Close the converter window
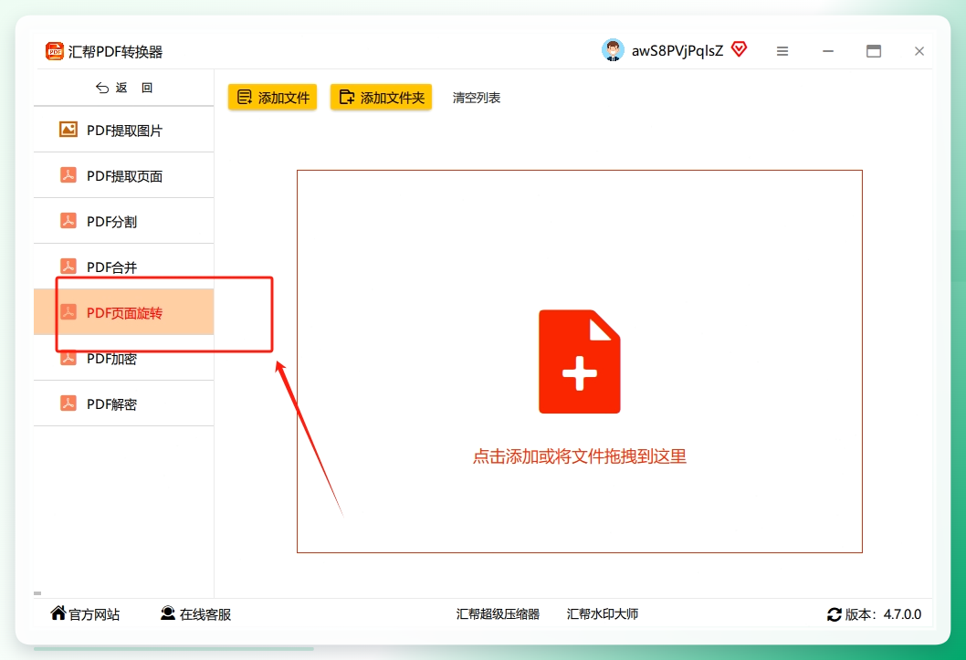This screenshot has height=660, width=966. [919, 51]
